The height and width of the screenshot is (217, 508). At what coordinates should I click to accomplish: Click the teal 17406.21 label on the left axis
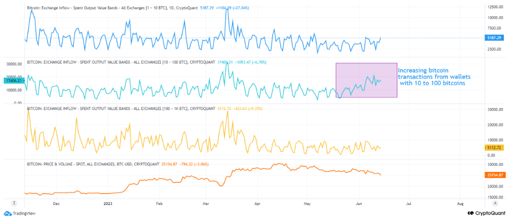(x=13, y=81)
